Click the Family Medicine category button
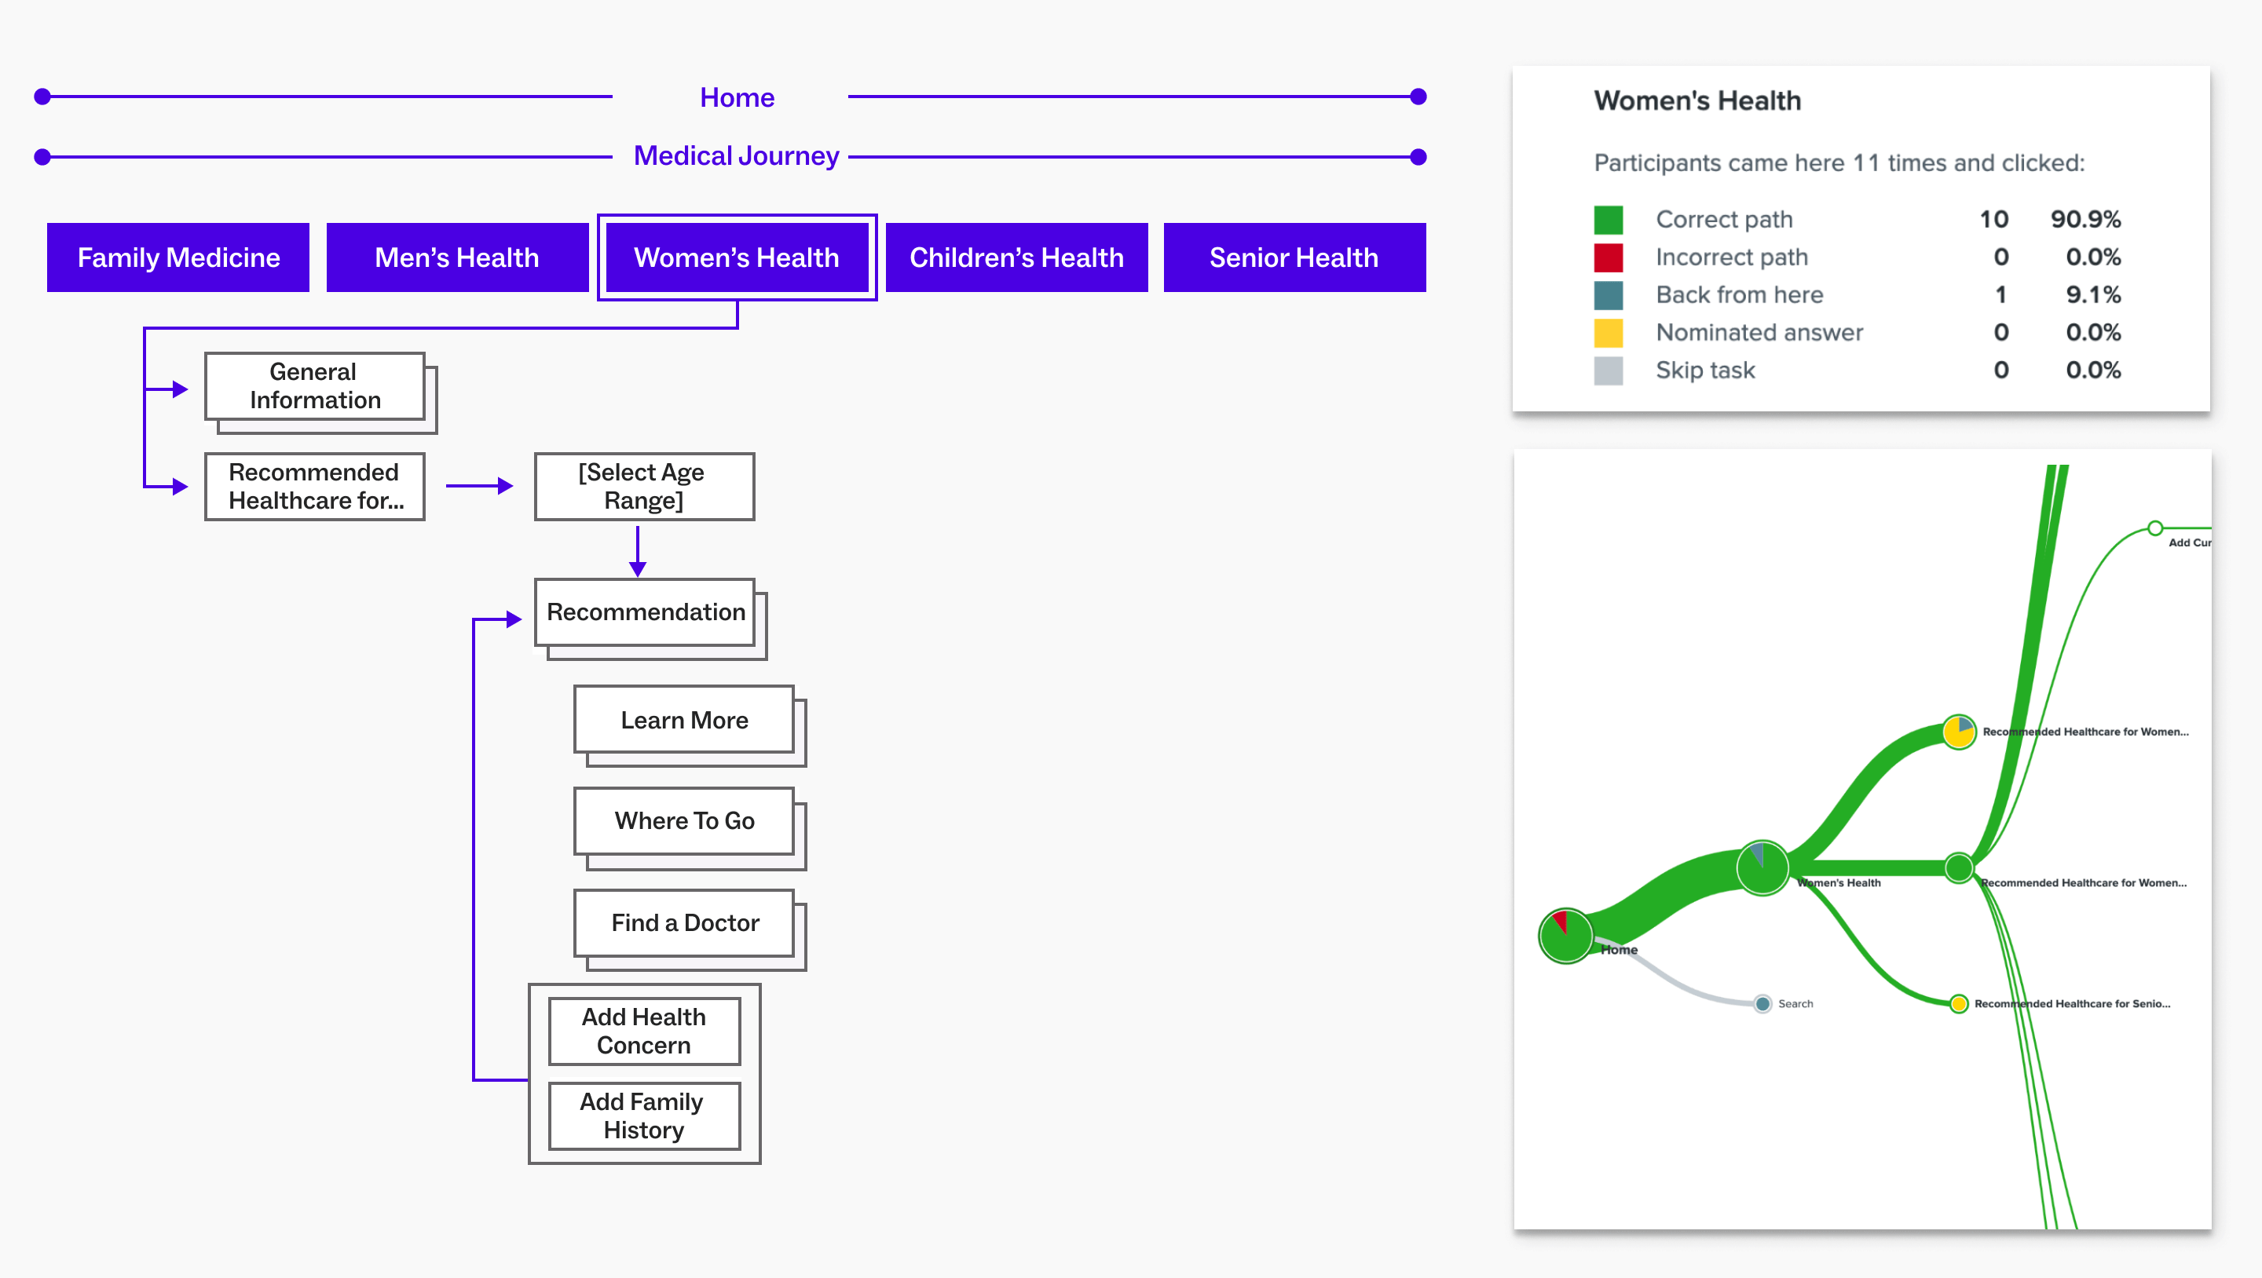Viewport: 2262px width, 1278px height. (180, 257)
